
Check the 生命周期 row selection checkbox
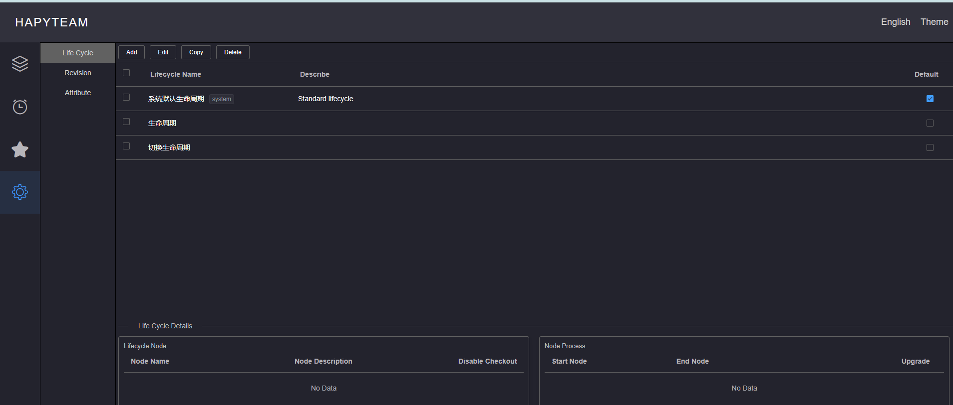pyautogui.click(x=126, y=122)
